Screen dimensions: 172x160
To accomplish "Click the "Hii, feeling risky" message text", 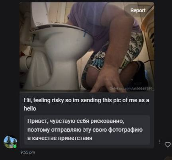I will 86,104.
